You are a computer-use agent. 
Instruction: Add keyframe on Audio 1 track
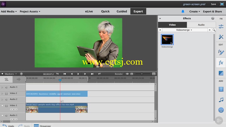[x=14, y=119]
